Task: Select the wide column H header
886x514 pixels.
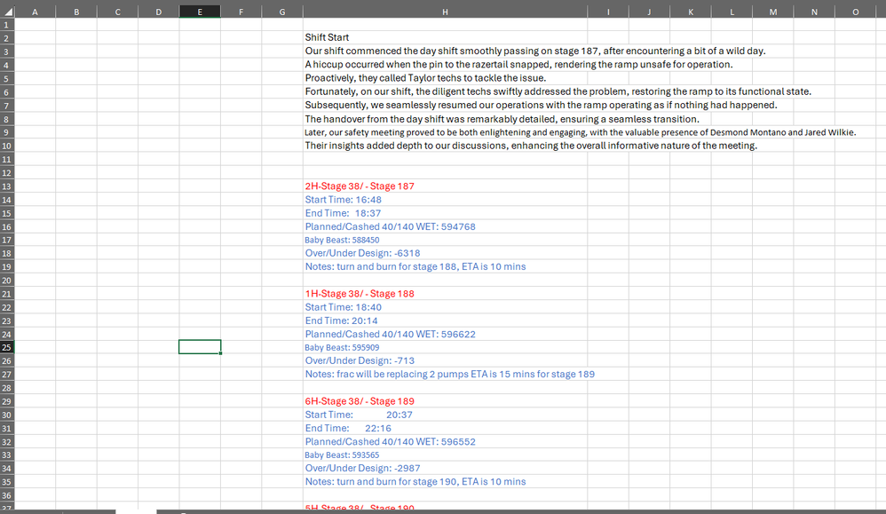Action: [446, 12]
